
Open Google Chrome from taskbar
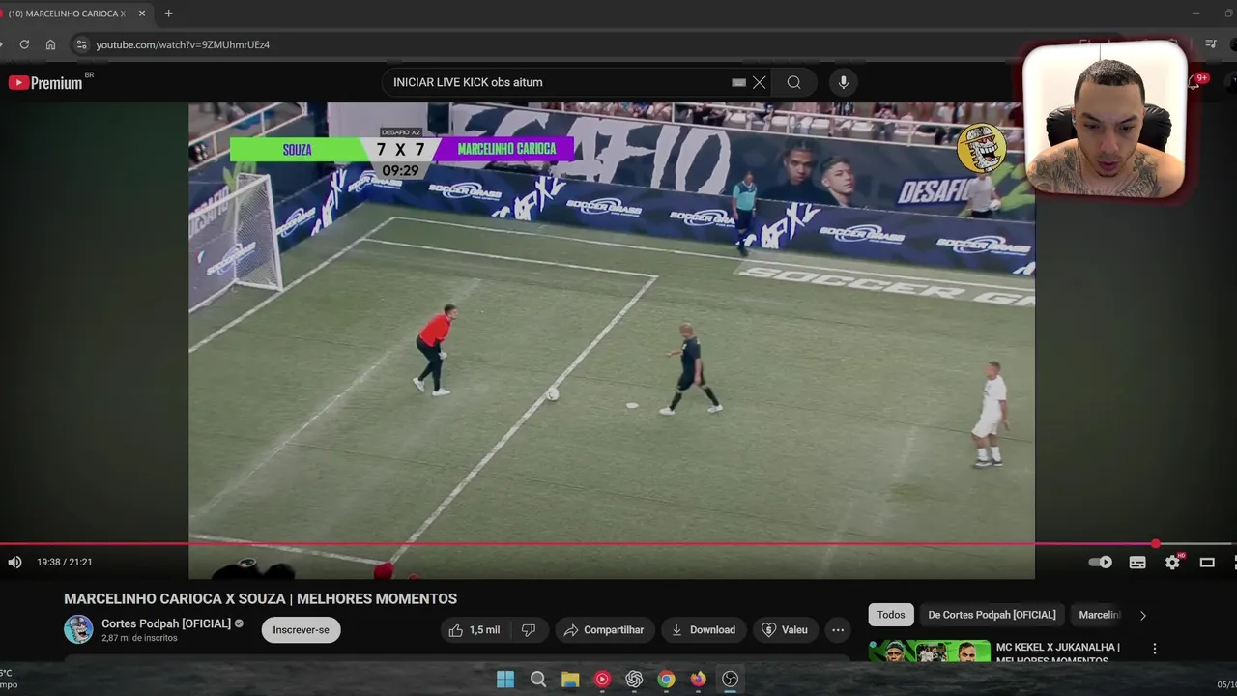coord(666,680)
